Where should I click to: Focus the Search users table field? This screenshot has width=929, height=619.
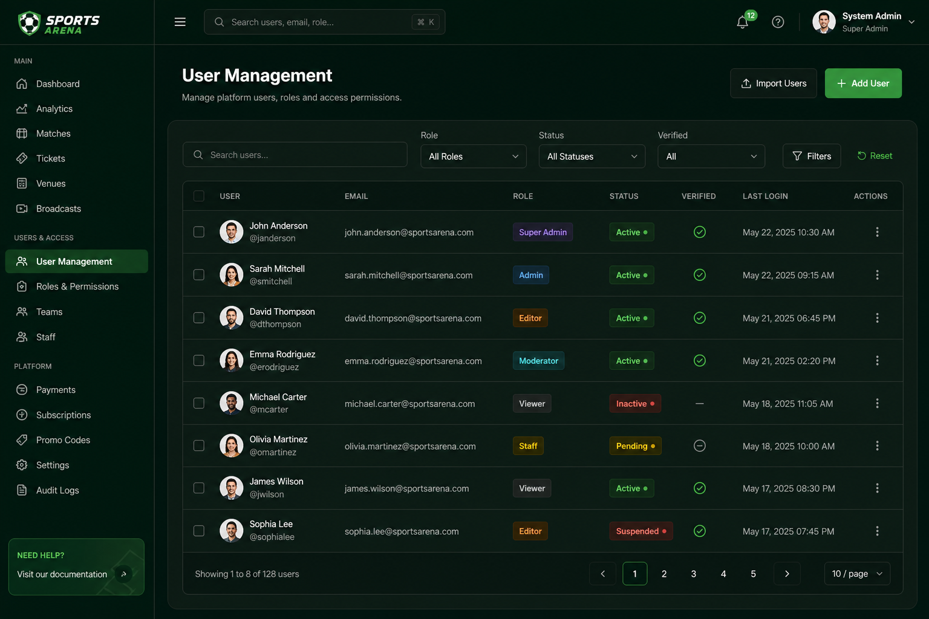click(x=295, y=155)
